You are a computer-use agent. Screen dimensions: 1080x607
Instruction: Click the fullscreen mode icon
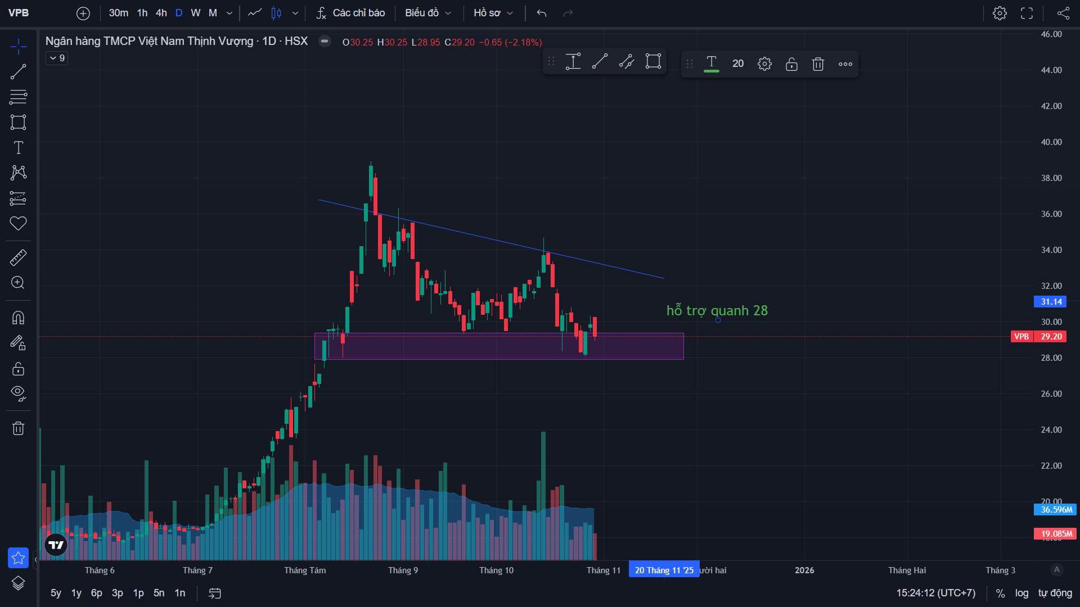tap(1027, 13)
